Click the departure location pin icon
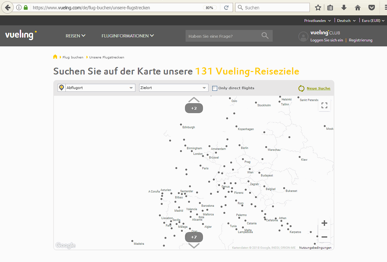The width and height of the screenshot is (387, 262). coord(62,88)
